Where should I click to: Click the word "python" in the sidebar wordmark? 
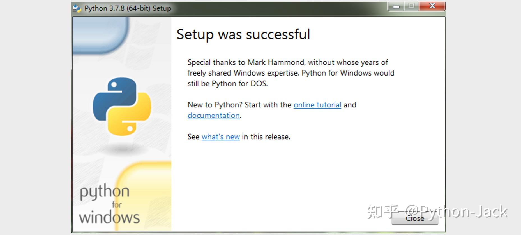pos(105,192)
